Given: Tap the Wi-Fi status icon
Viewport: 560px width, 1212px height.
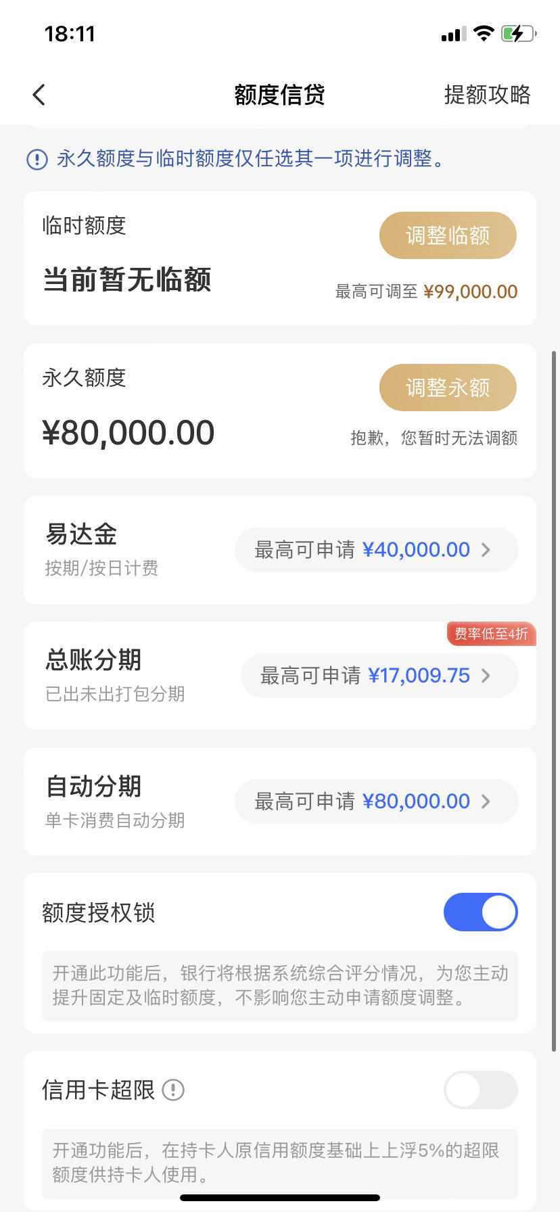Looking at the screenshot, I should pos(484,33).
